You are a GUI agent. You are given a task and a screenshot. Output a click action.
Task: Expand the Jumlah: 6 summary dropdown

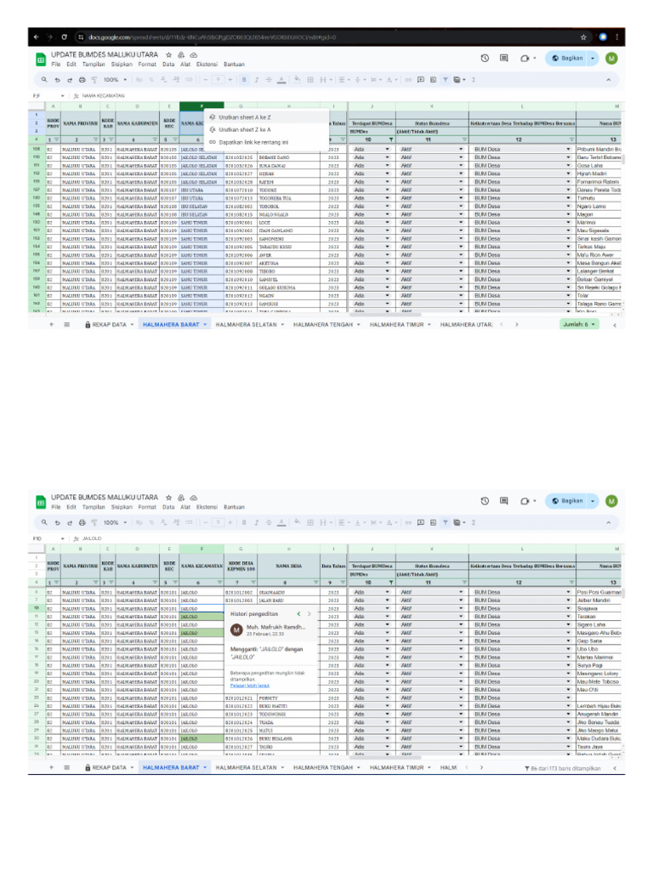[x=593, y=324]
